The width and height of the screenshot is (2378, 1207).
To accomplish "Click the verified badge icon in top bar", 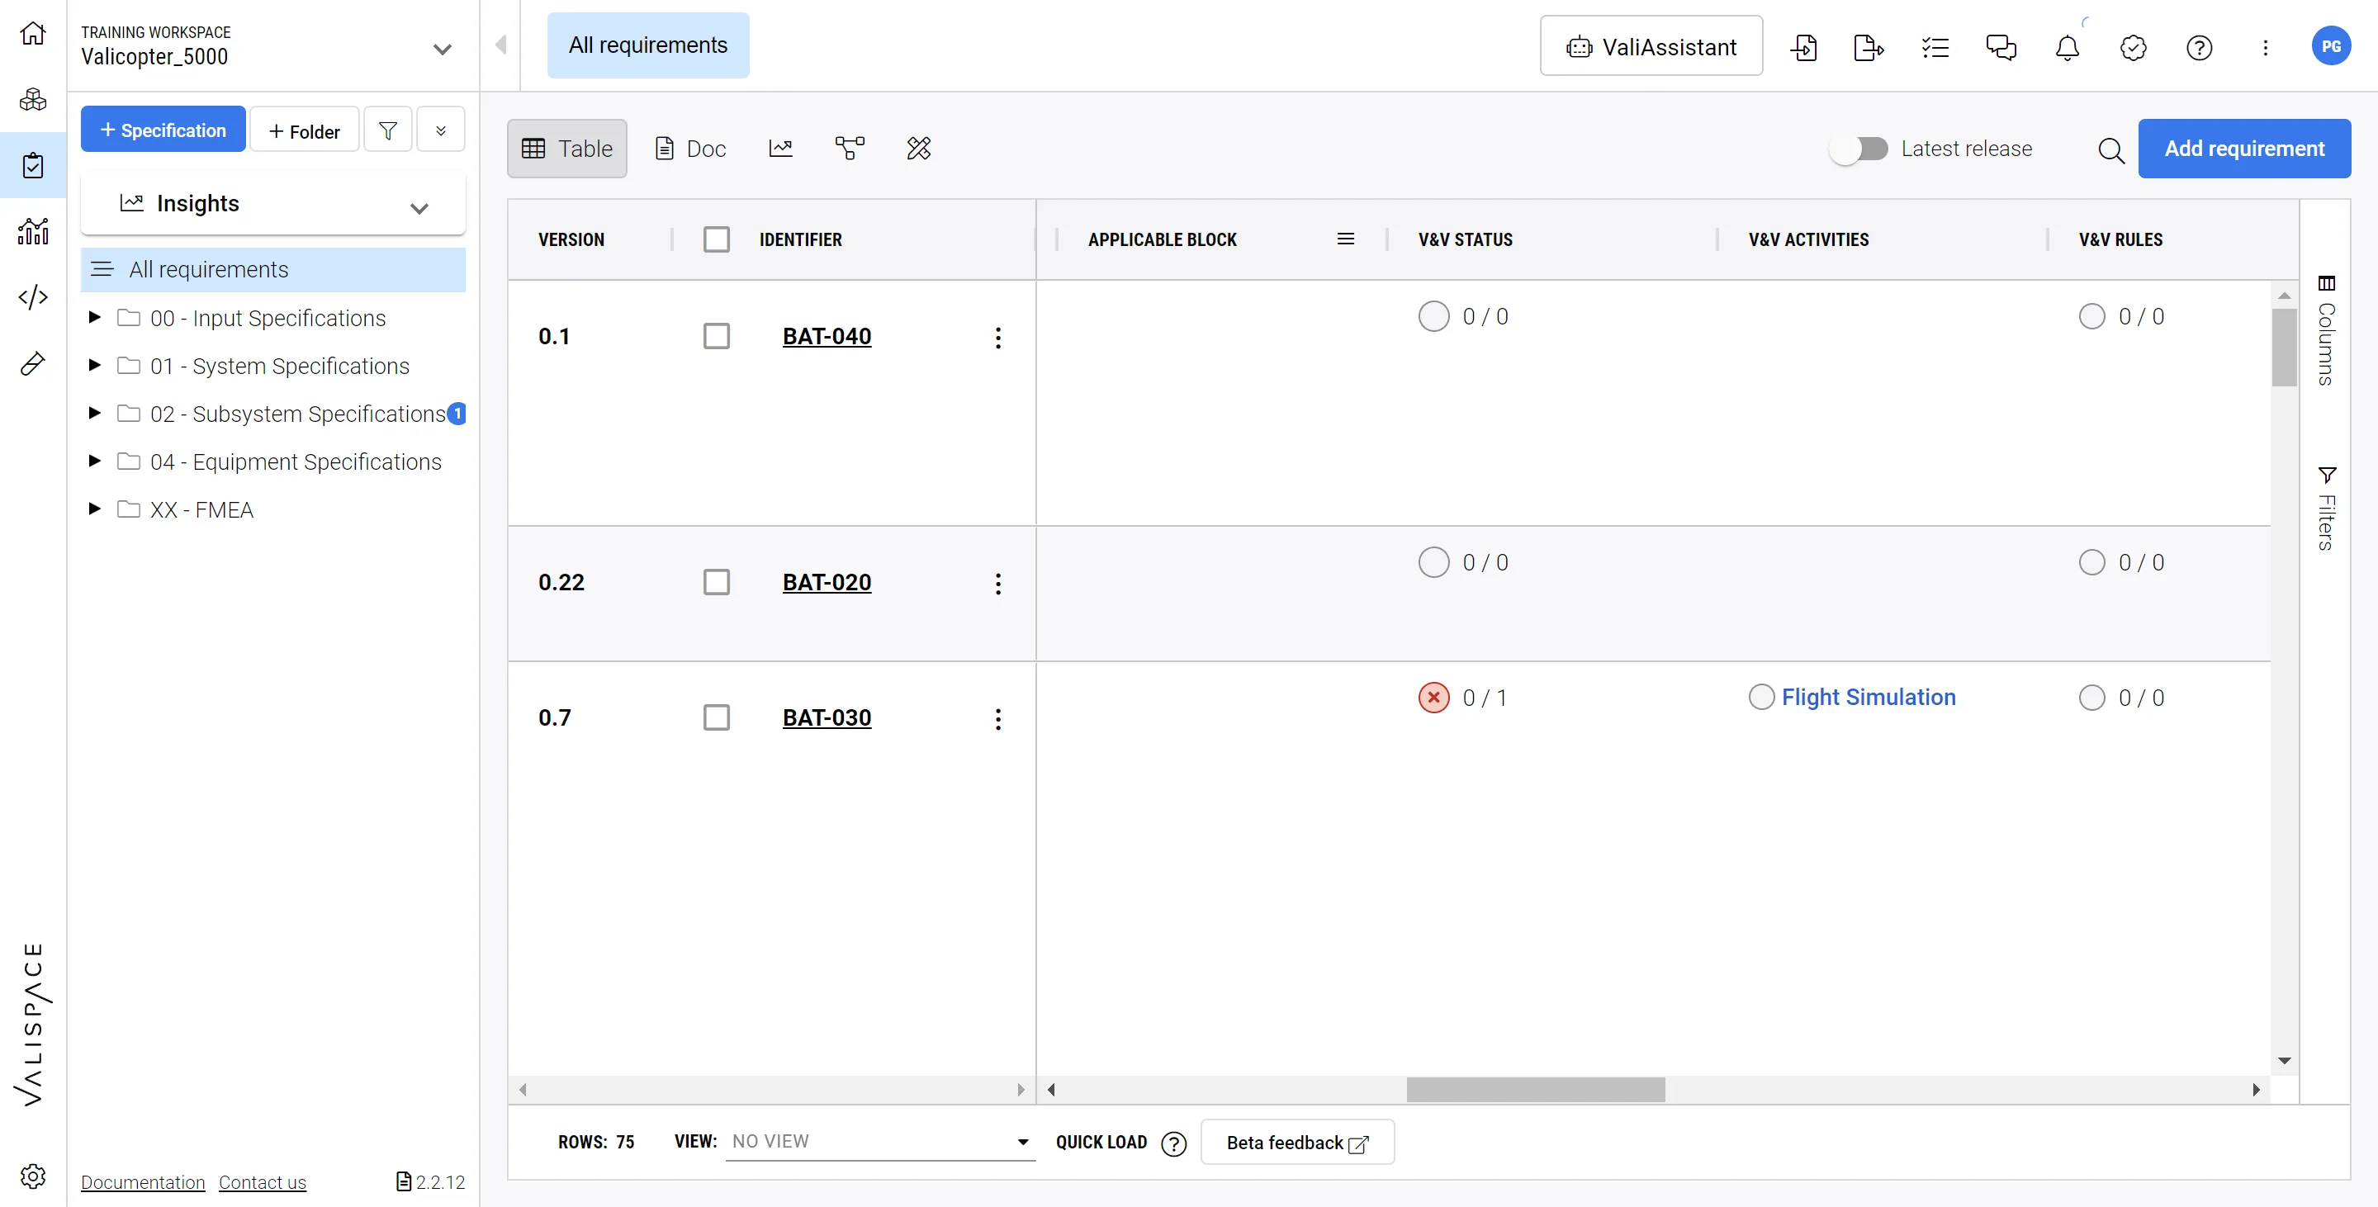I will [x=2134, y=47].
